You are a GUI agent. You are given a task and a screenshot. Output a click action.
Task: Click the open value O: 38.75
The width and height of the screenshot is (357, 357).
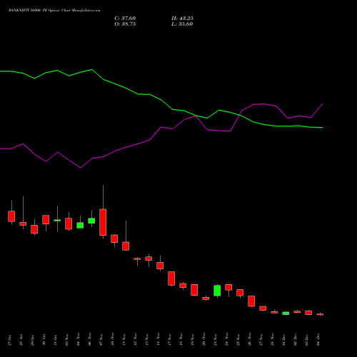coord(125,24)
